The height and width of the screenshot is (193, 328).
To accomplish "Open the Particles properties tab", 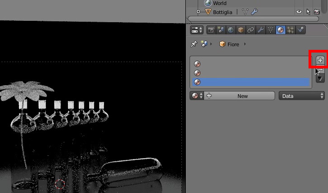I will 290,30.
